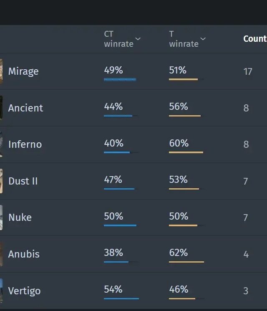Click Ancient's 56% T winrate value
The height and width of the screenshot is (311, 267).
click(179, 106)
